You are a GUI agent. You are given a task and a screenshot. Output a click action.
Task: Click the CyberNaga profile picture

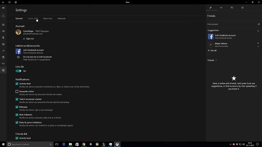click(18, 32)
